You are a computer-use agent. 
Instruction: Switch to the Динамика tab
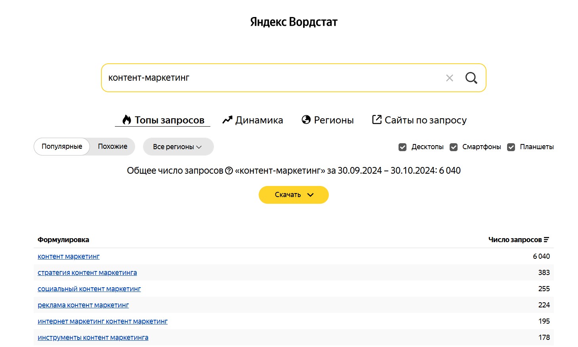tap(253, 120)
